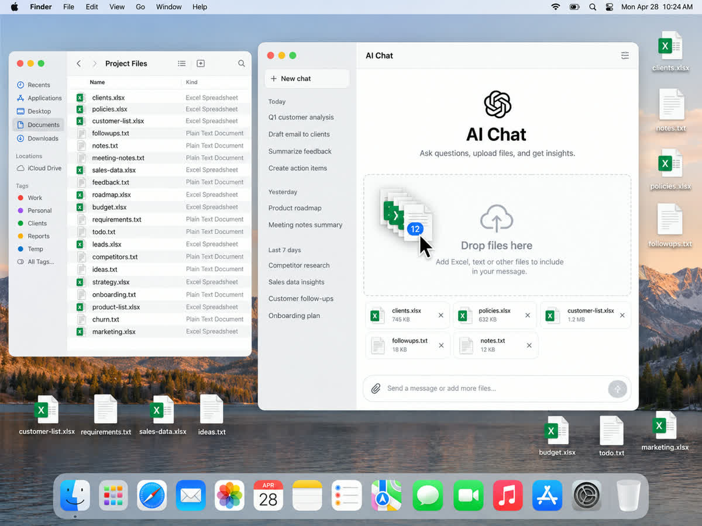The width and height of the screenshot is (702, 526).
Task: Open the Edit menu
Action: click(x=92, y=7)
